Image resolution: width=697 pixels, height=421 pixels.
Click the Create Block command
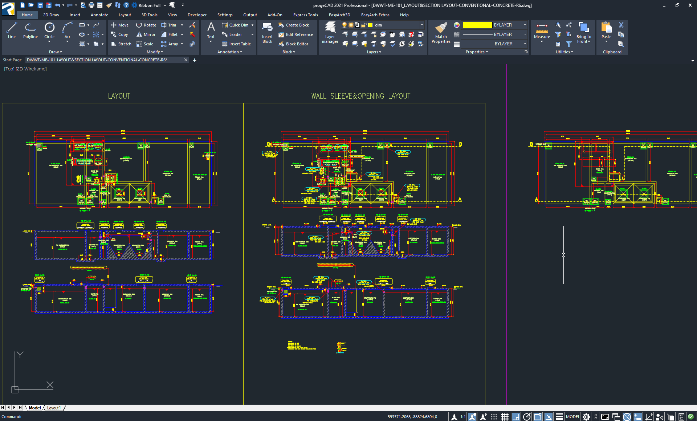point(295,25)
